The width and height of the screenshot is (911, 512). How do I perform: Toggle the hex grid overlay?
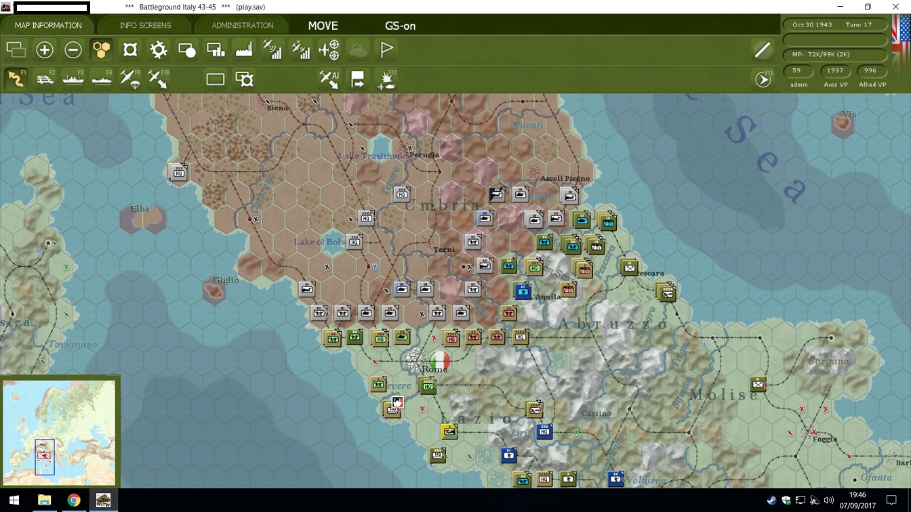pyautogui.click(x=102, y=49)
